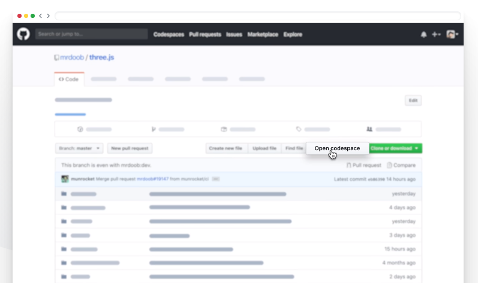Click browser forward arrow
The image size is (478, 283).
48,16
